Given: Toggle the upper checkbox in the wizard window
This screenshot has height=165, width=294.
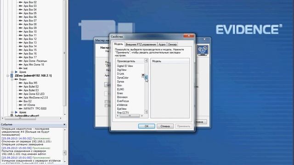Looking at the screenshot, I should pos(106,102).
